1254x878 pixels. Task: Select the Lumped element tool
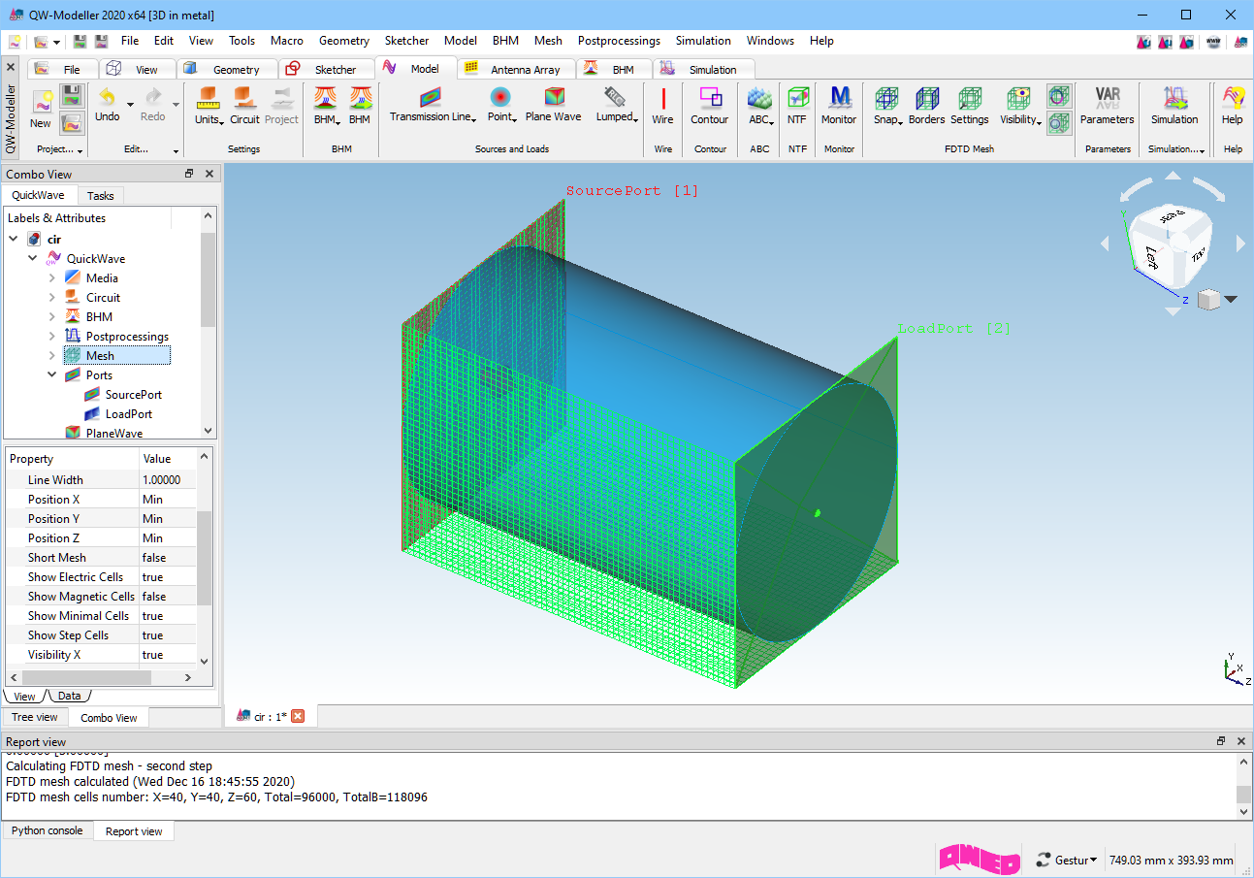(x=617, y=105)
